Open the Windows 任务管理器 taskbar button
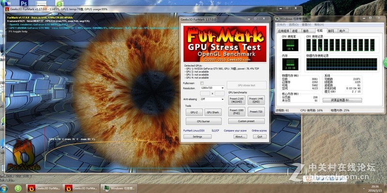 pos(119,188)
